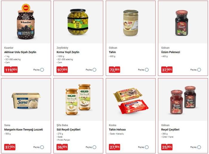This screenshot has height=154, width=209.
Task: View the Sana margarine tub picture
Action: [x=26, y=101]
